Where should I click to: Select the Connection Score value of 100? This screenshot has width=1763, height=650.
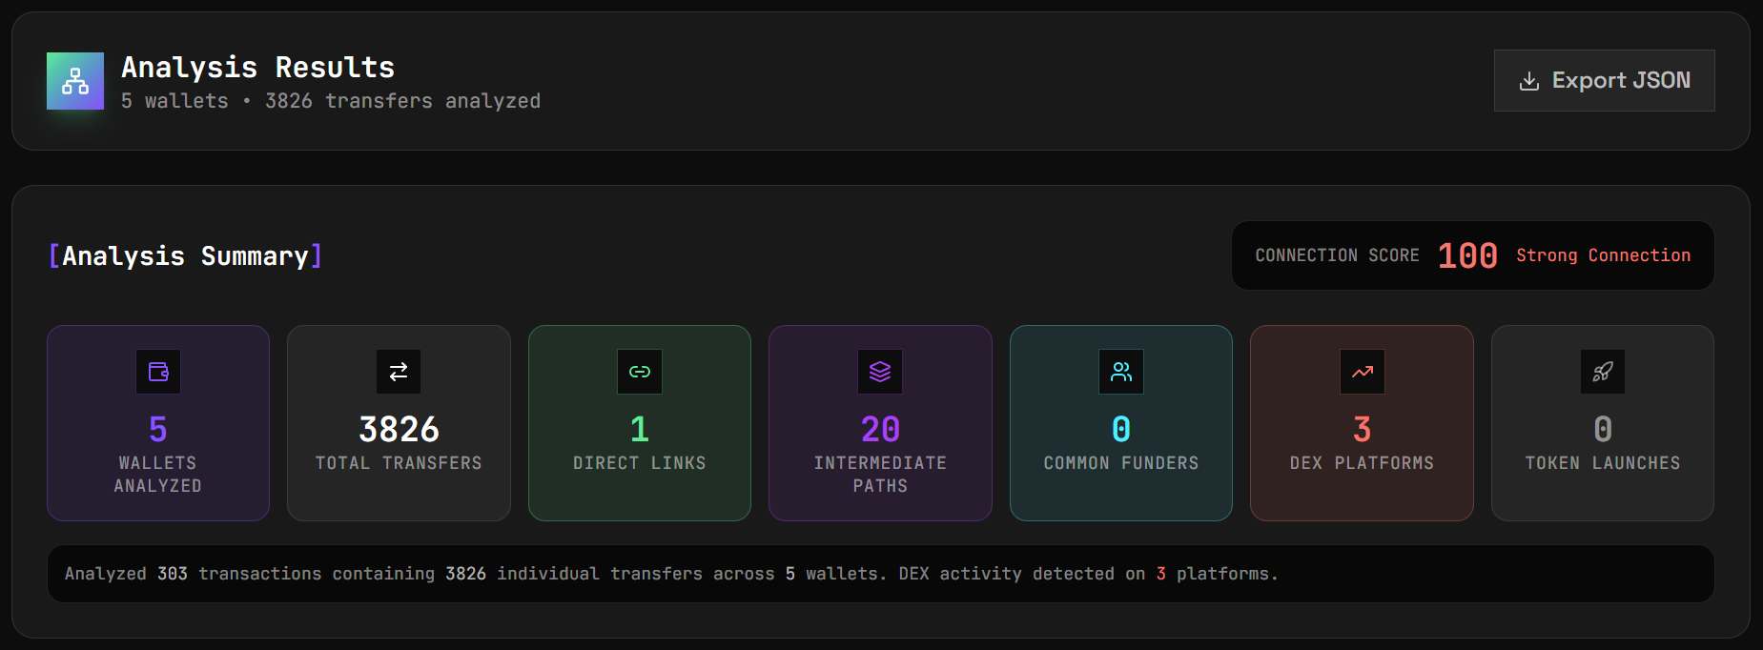tap(1466, 254)
